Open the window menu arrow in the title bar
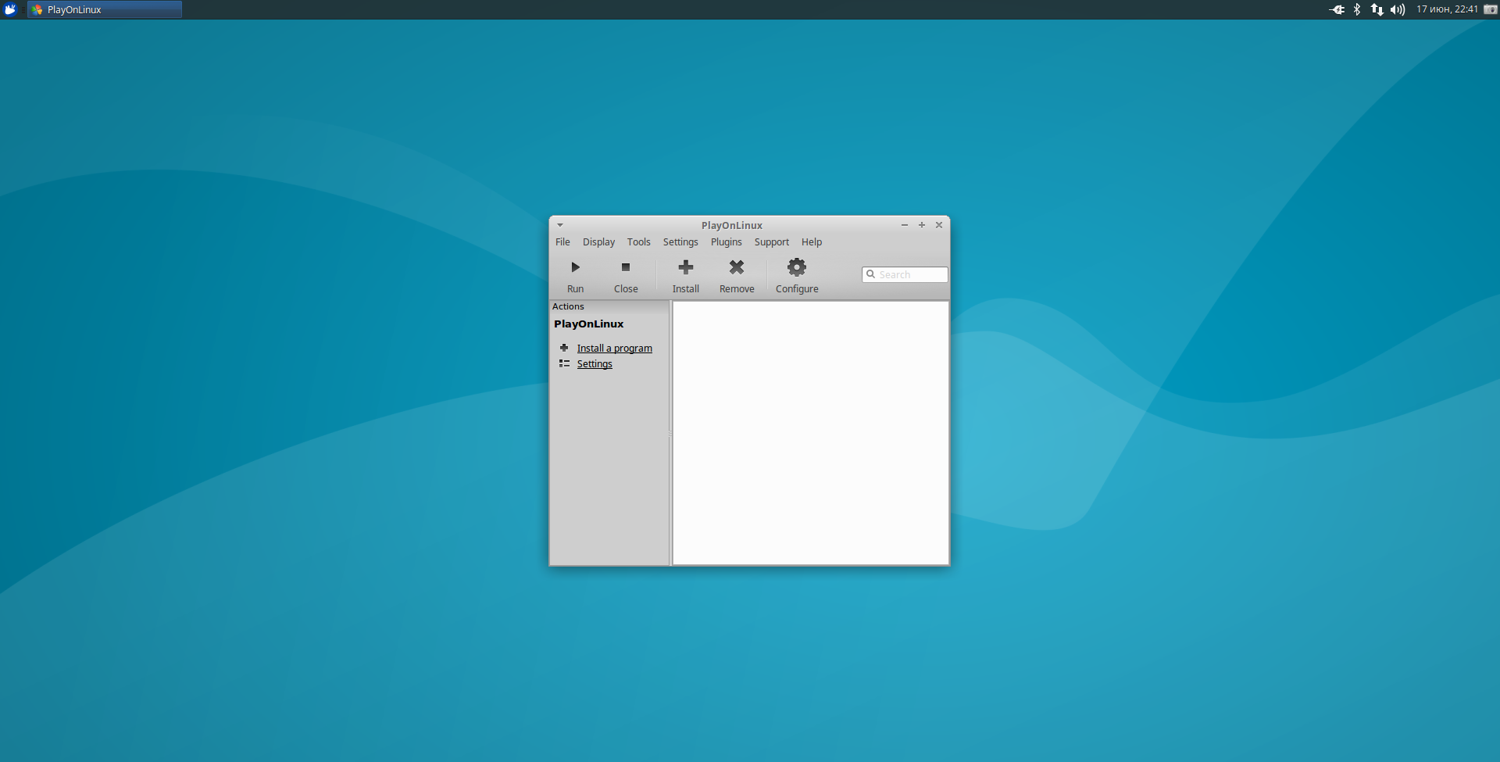 click(x=560, y=225)
